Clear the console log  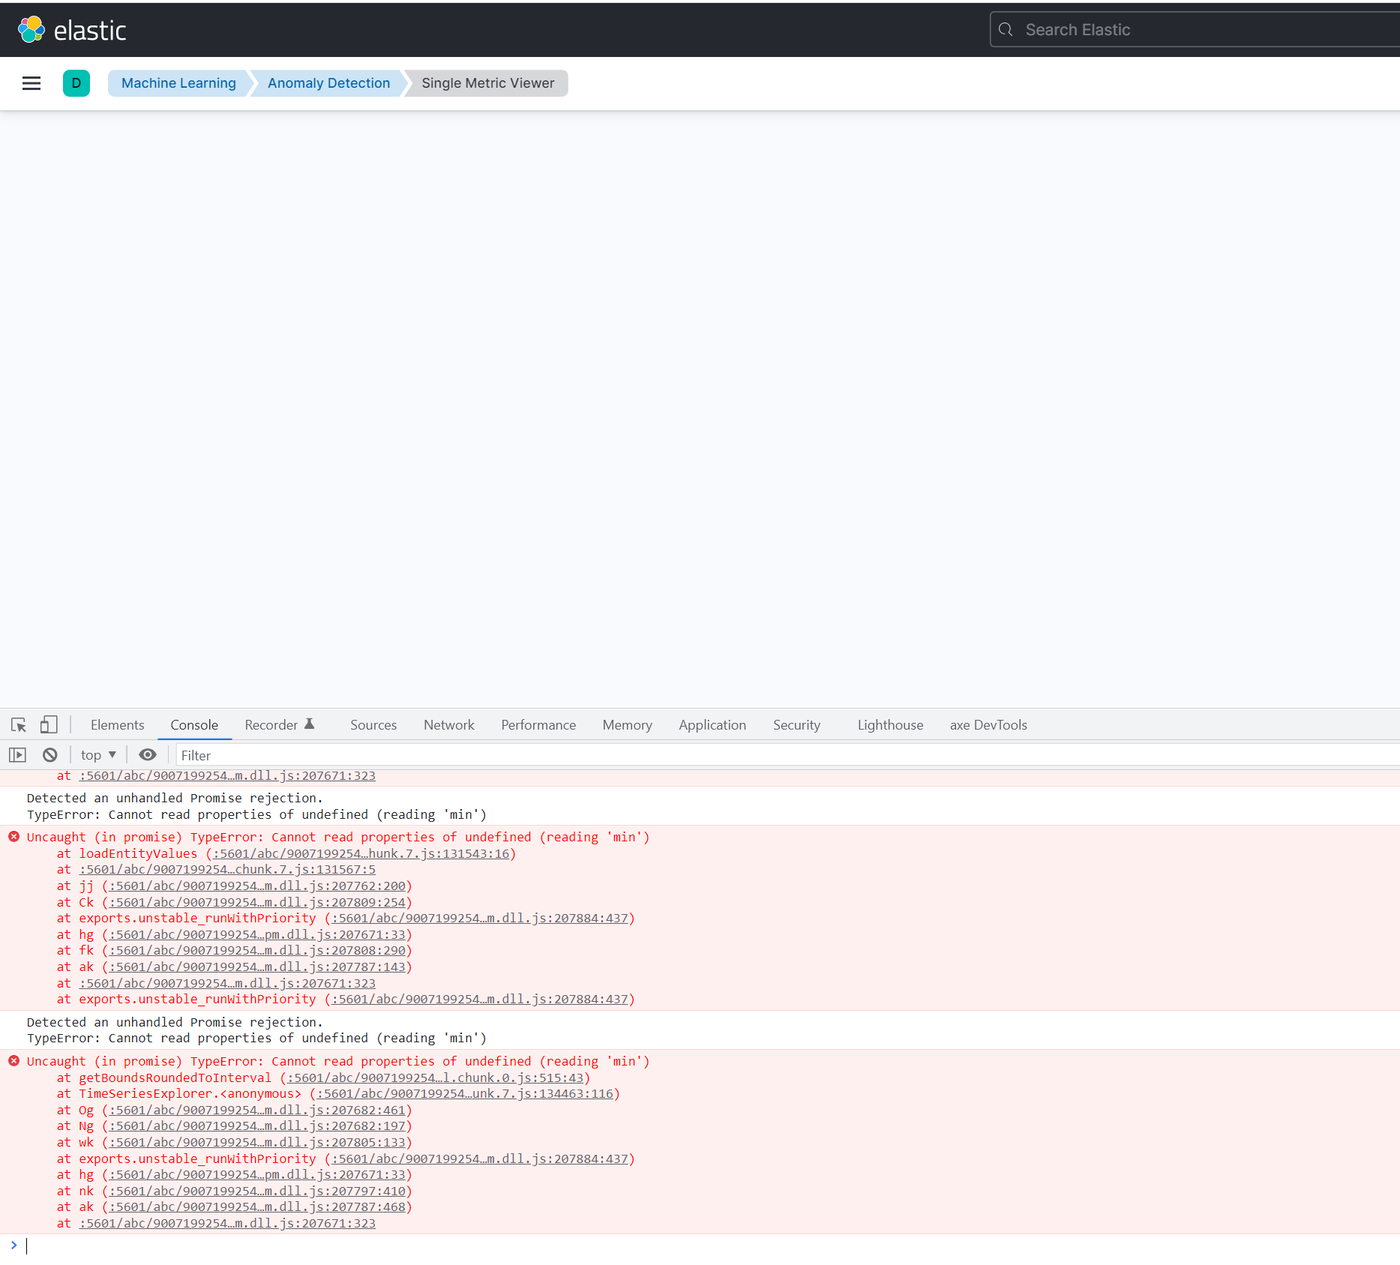49,754
